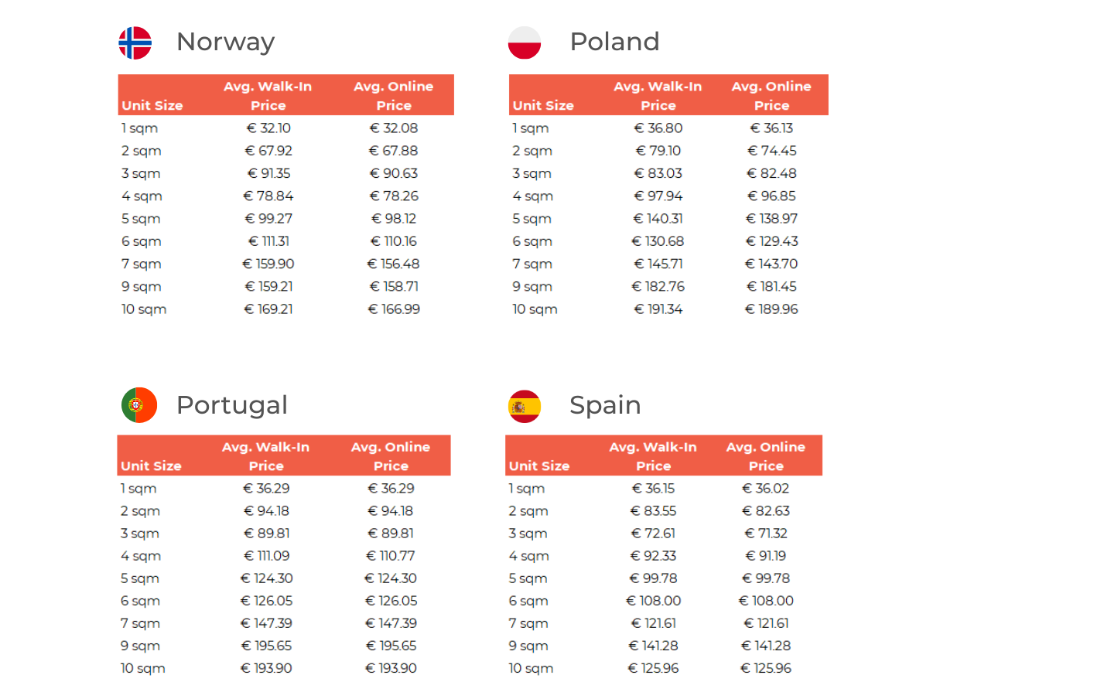Click Portugal's 9 sqm online price € 195.65
Image resolution: width=1094 pixels, height=699 pixels.
coord(391,646)
